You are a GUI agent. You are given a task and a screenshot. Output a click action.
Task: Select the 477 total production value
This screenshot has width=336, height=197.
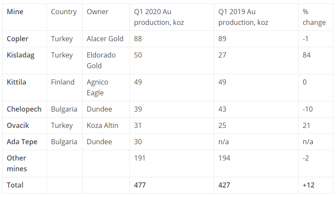click(140, 185)
